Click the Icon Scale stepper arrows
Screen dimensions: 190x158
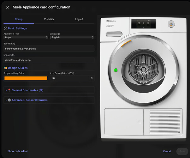pyautogui.click(x=92, y=78)
